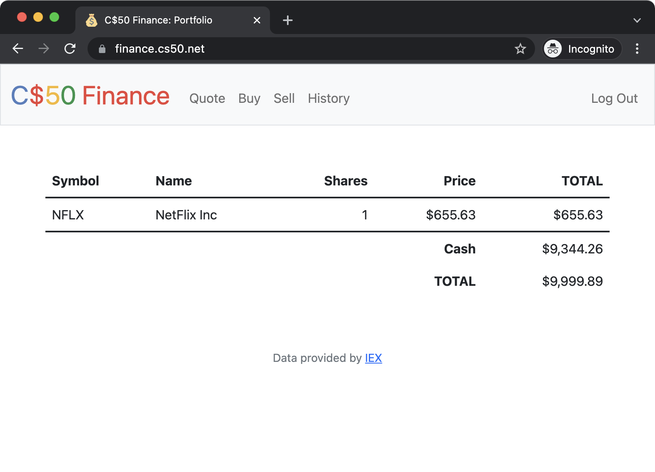The image size is (655, 472).
Task: Open Chrome's three-dot menu
Action: (x=637, y=49)
